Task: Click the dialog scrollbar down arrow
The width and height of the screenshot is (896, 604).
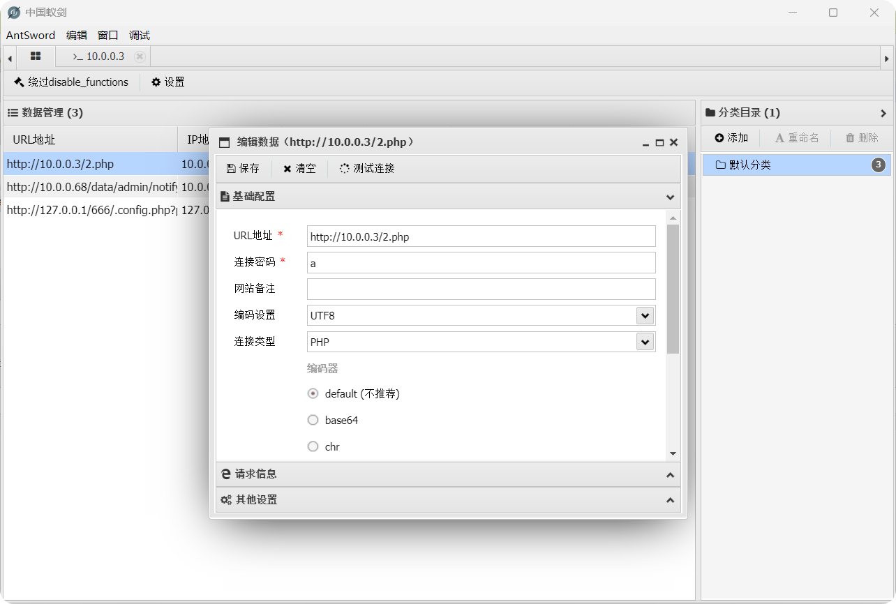Action: tap(673, 453)
